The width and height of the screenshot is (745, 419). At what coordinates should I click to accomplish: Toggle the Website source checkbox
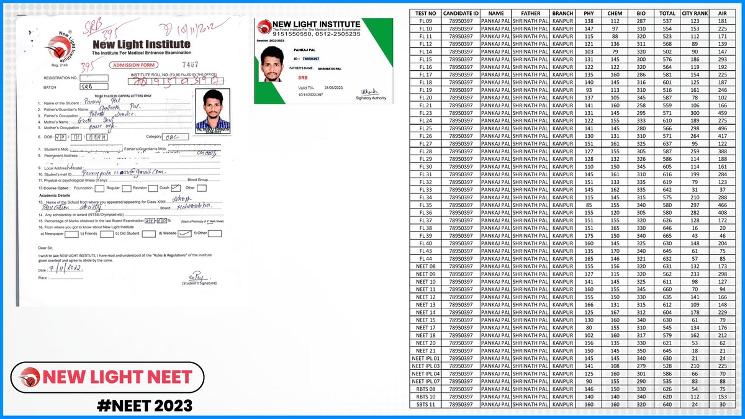(x=184, y=233)
